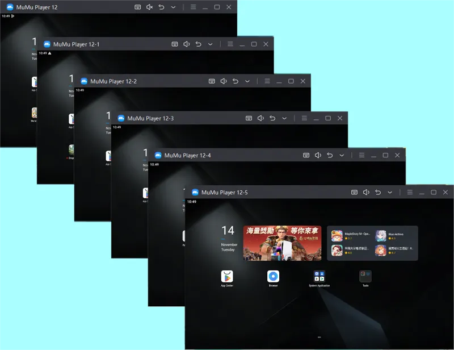Expand the toolbar chevron in MuMu Player 12-3
454x350 pixels.
point(285,118)
